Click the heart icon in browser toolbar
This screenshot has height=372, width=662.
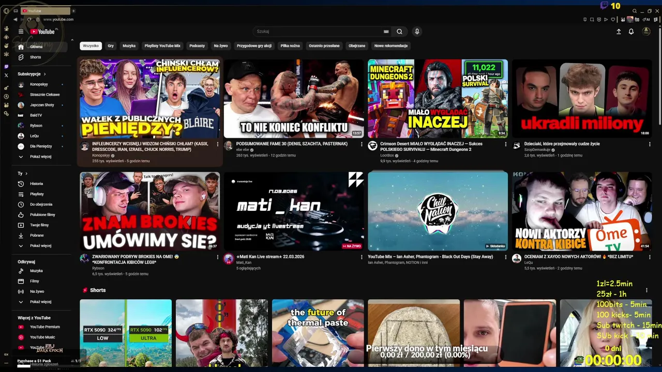click(x=613, y=20)
